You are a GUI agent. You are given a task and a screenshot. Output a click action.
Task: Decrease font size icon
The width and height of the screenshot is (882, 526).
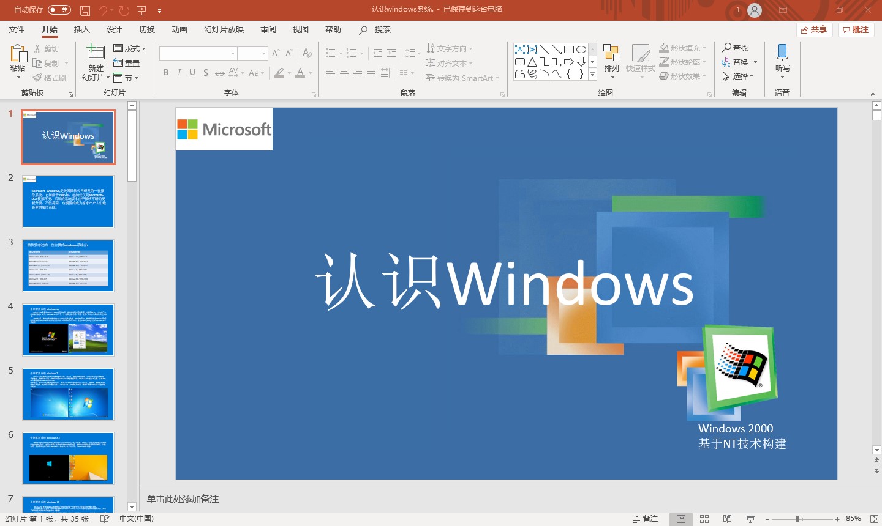click(x=289, y=53)
